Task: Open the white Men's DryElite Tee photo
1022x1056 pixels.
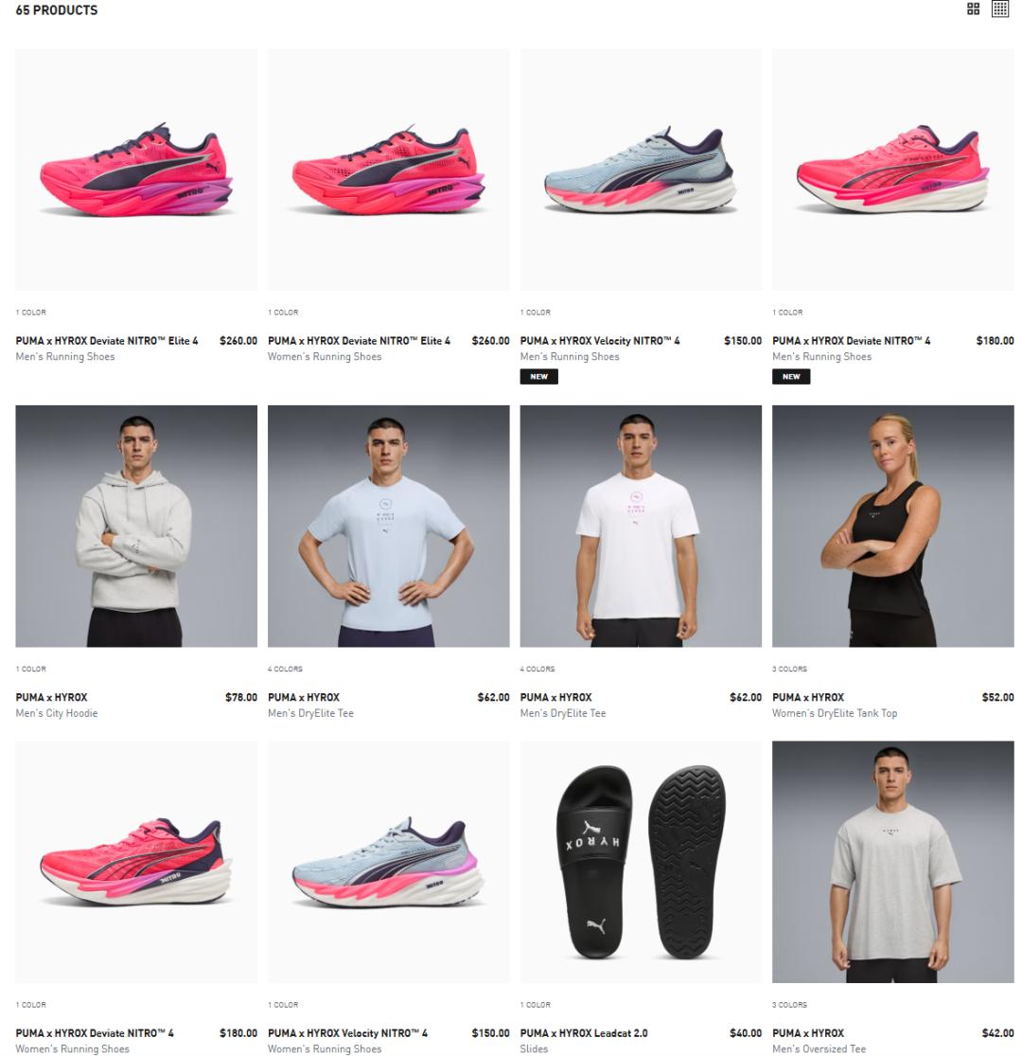Action: pos(641,526)
